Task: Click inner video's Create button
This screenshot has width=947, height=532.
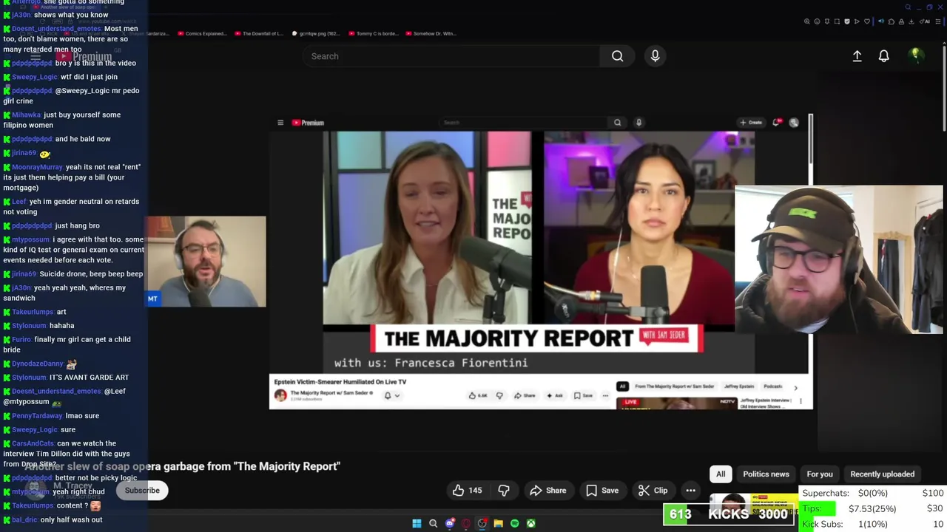Action: tap(750, 123)
